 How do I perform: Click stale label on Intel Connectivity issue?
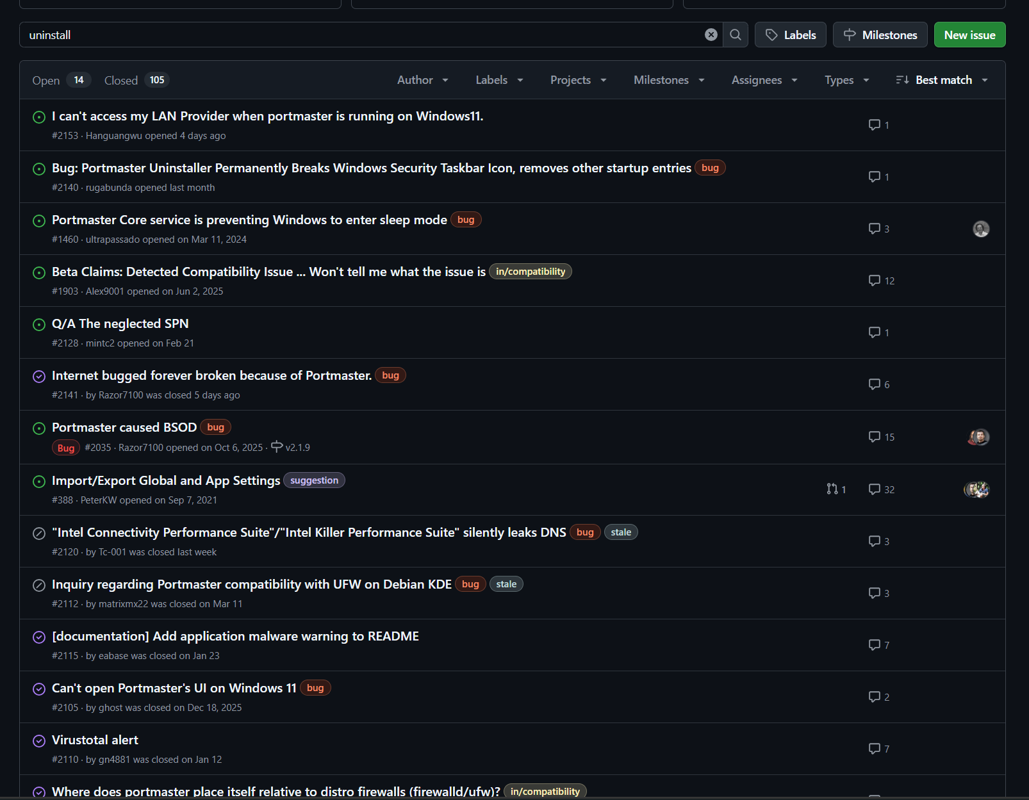coord(621,532)
